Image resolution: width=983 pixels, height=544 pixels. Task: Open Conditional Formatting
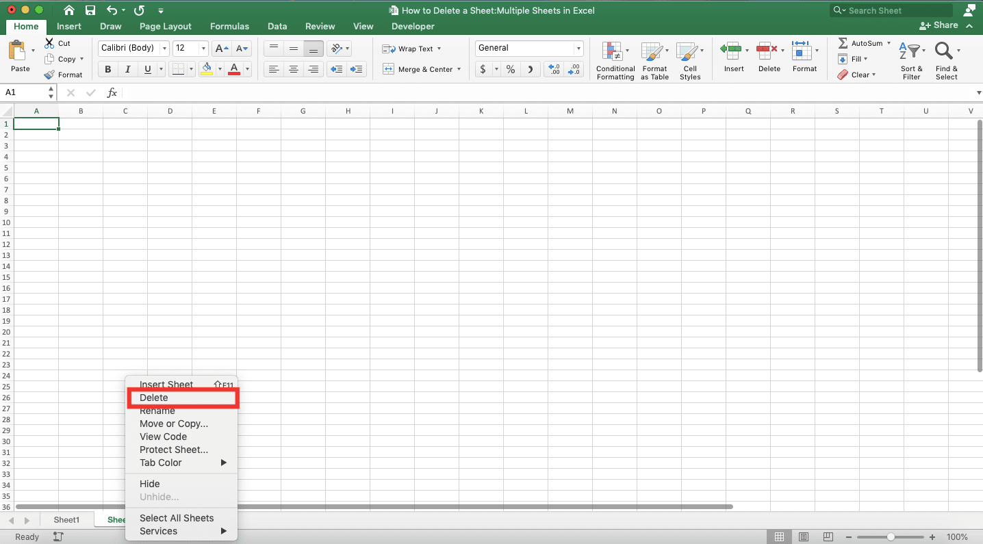click(615, 61)
